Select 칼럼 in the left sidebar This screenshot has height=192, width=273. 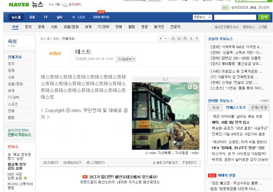pos(11,118)
